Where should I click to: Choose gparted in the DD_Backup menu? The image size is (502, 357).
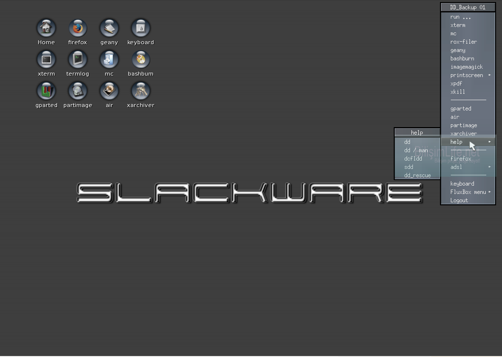pos(468,109)
